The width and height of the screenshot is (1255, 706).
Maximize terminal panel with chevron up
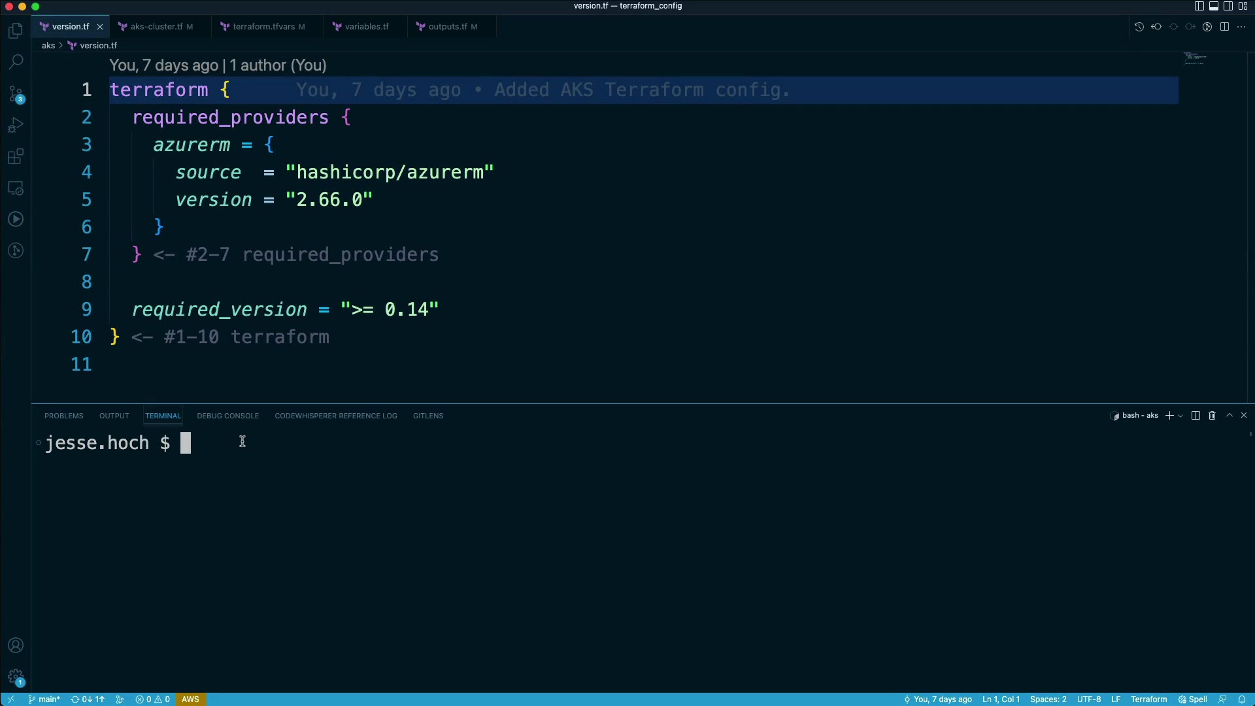tap(1229, 416)
